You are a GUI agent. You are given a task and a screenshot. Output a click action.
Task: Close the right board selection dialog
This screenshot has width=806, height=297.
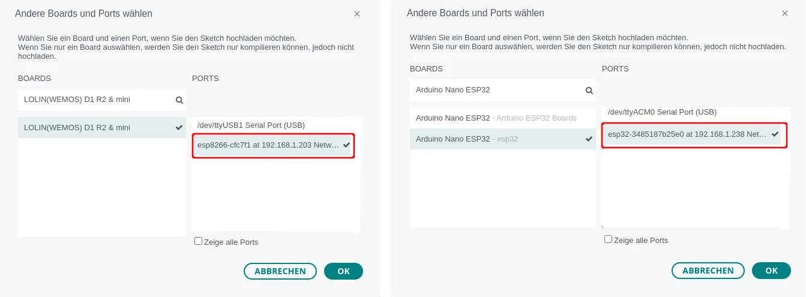coord(784,13)
